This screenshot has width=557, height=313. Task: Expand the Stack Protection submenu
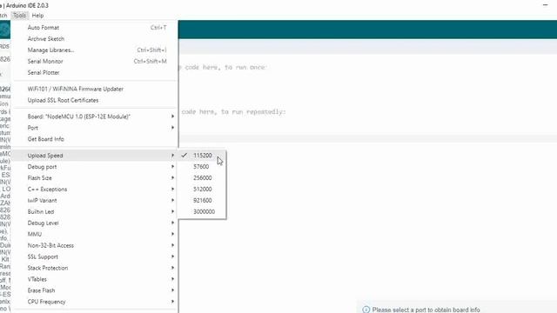pyautogui.click(x=94, y=268)
